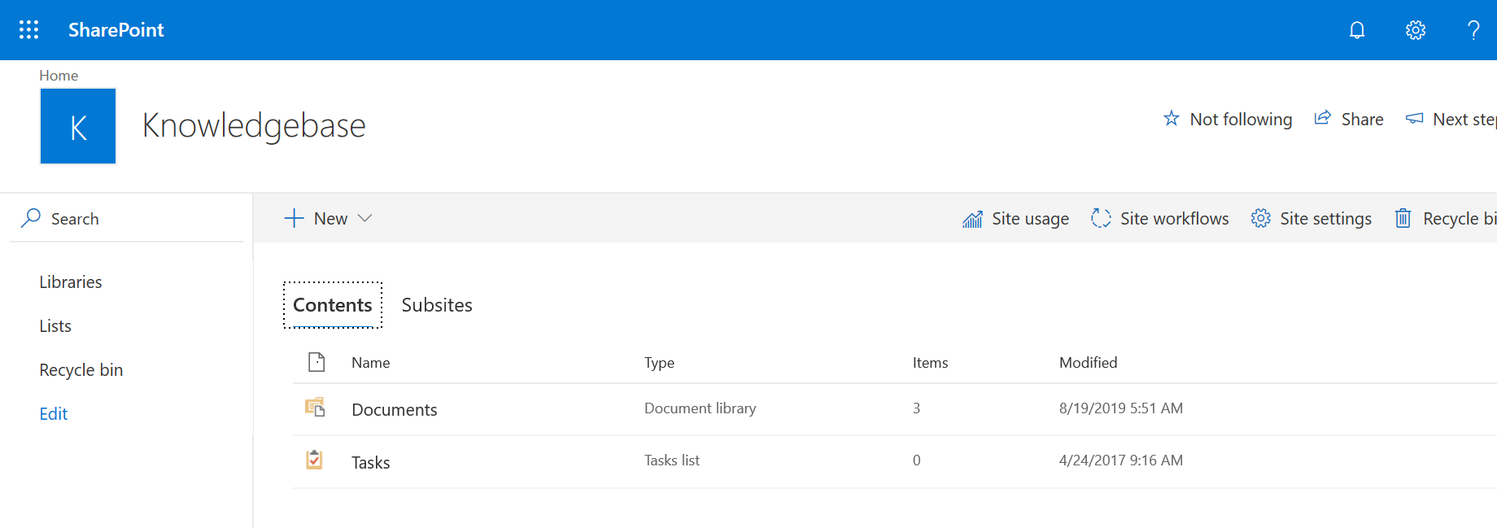Click the '8/19/2019 5:51 AM' modified date
Screen dimensions: 1497x528
coord(1120,408)
